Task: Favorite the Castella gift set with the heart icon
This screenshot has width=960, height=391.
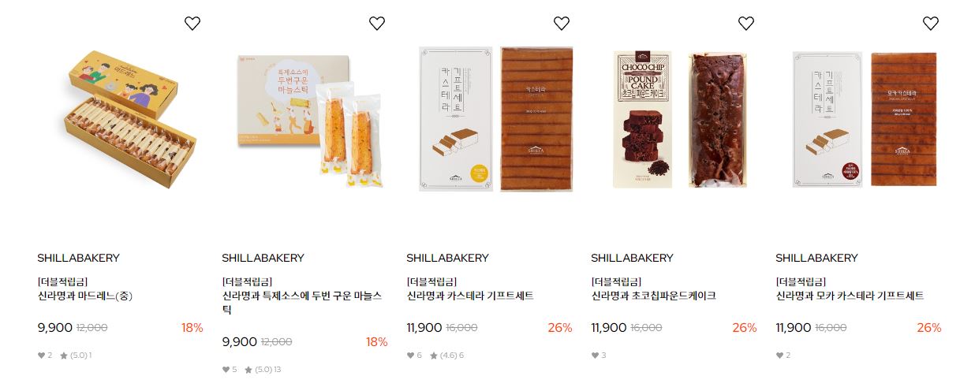Action: (562, 24)
